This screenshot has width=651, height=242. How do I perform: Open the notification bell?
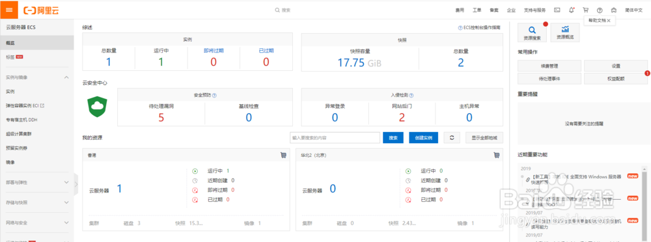pyautogui.click(x=572, y=10)
